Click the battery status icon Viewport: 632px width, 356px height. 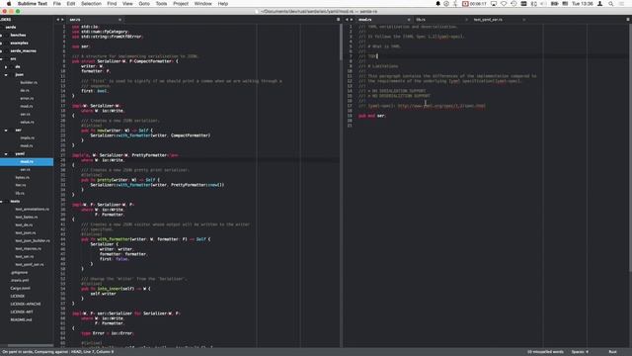tap(555, 4)
